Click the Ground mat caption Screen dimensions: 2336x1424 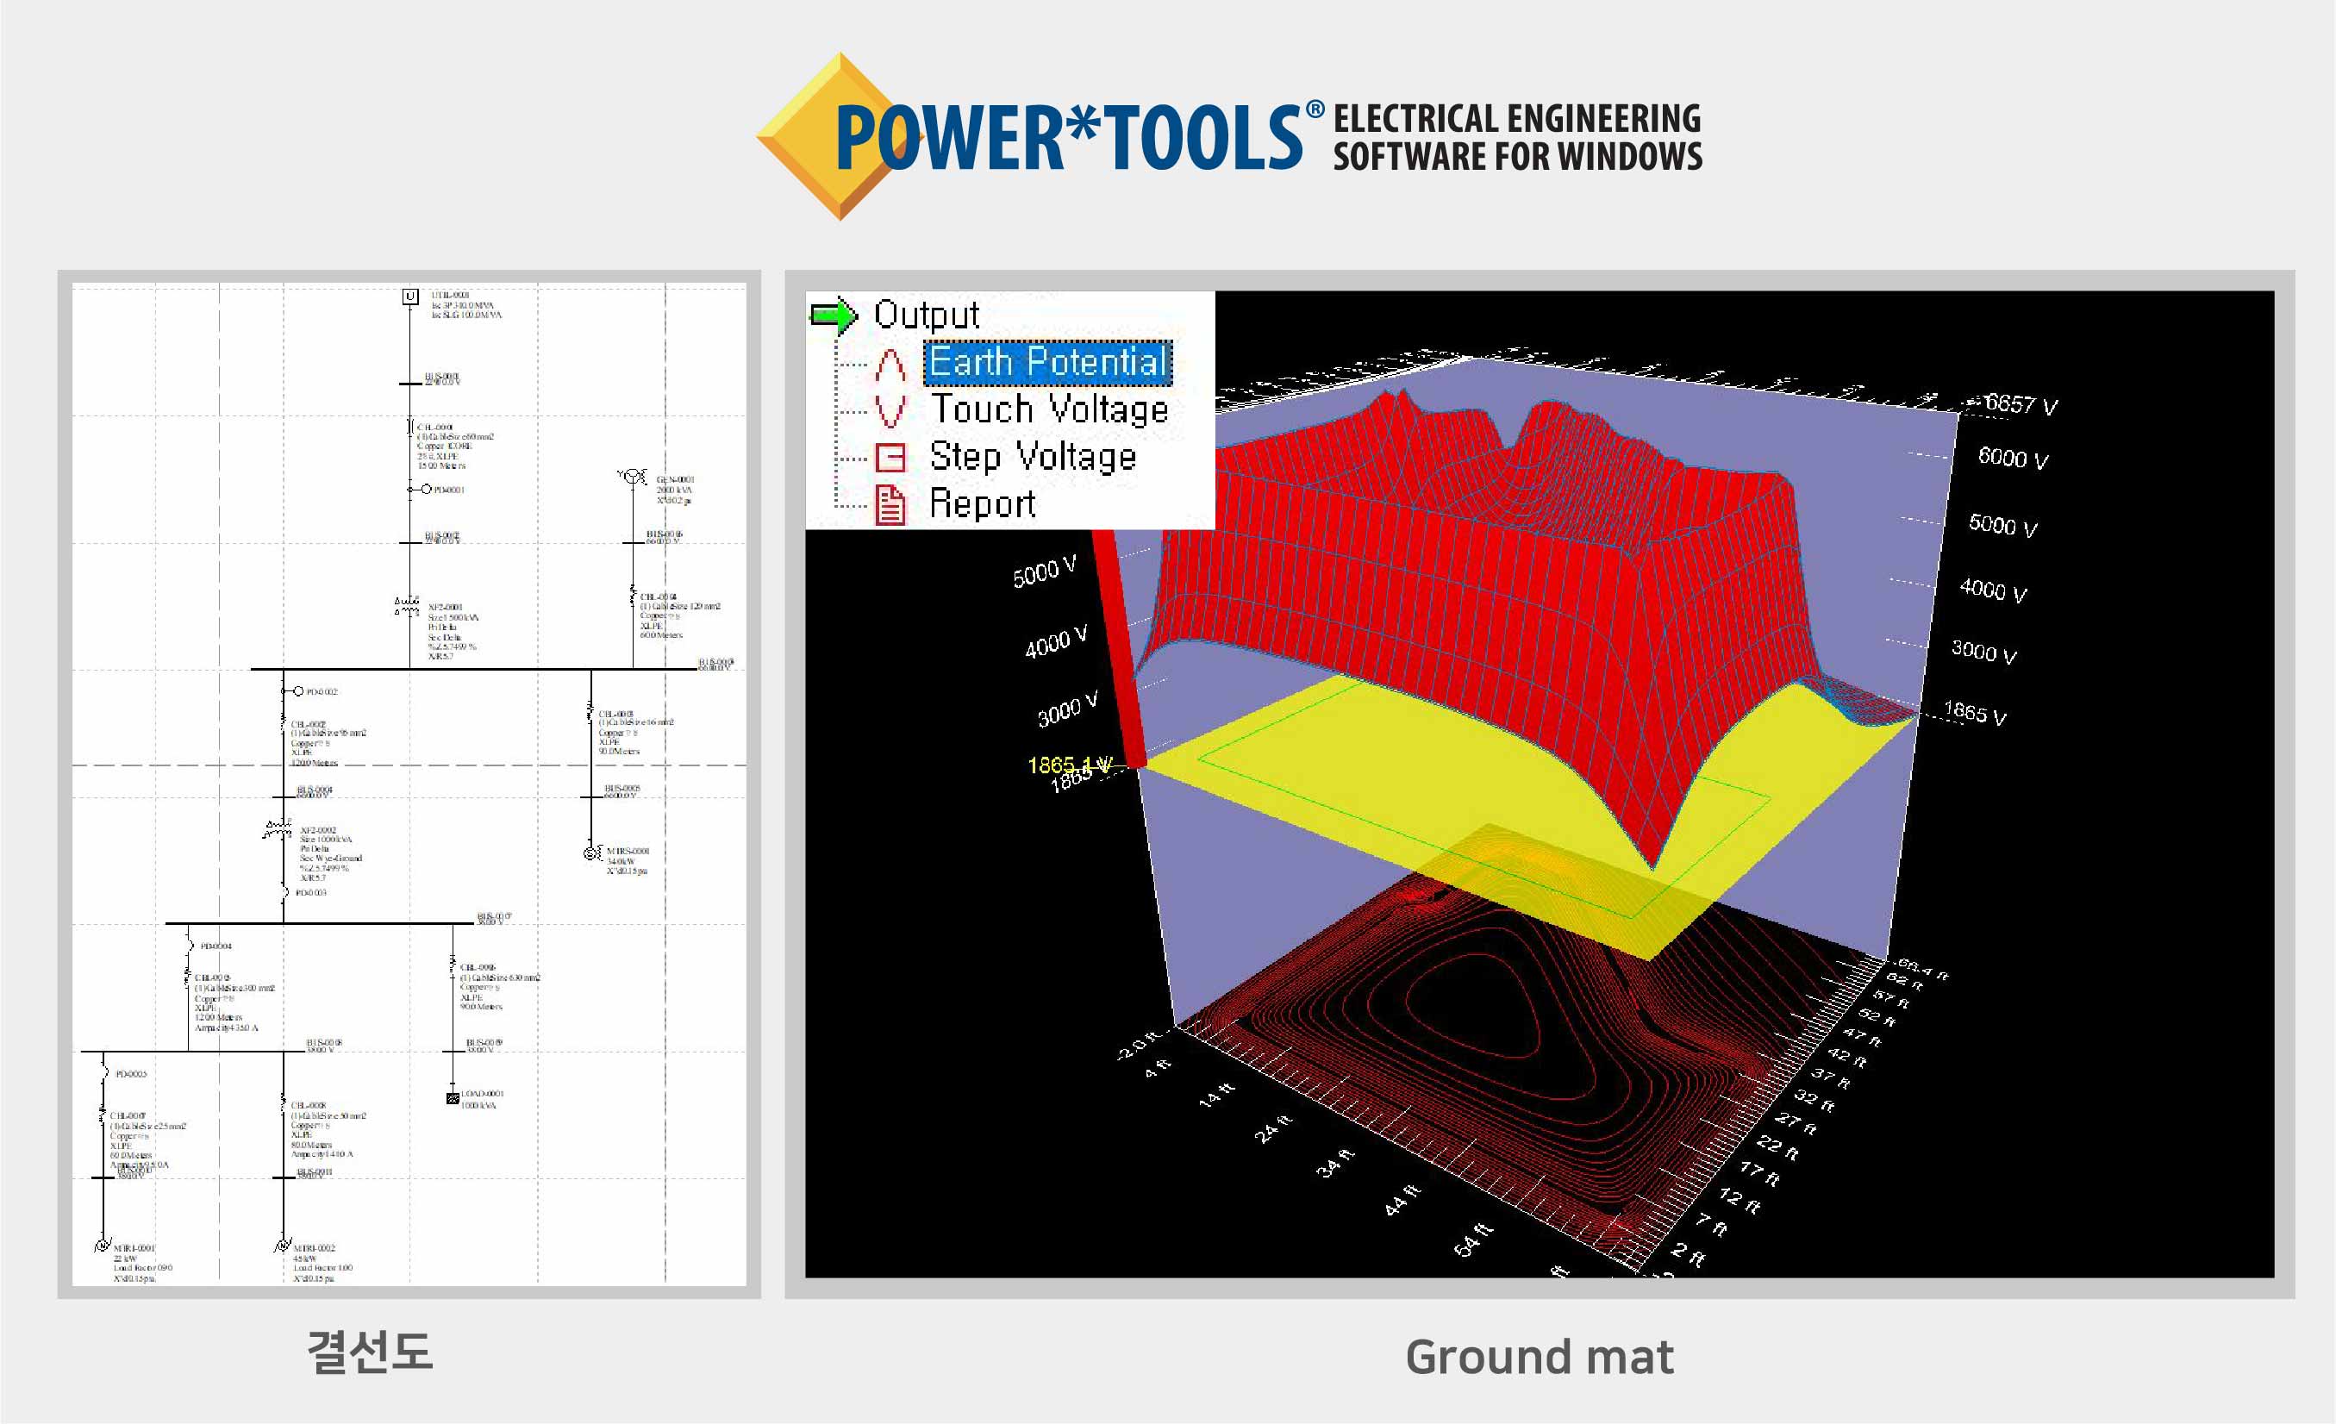(1539, 1356)
